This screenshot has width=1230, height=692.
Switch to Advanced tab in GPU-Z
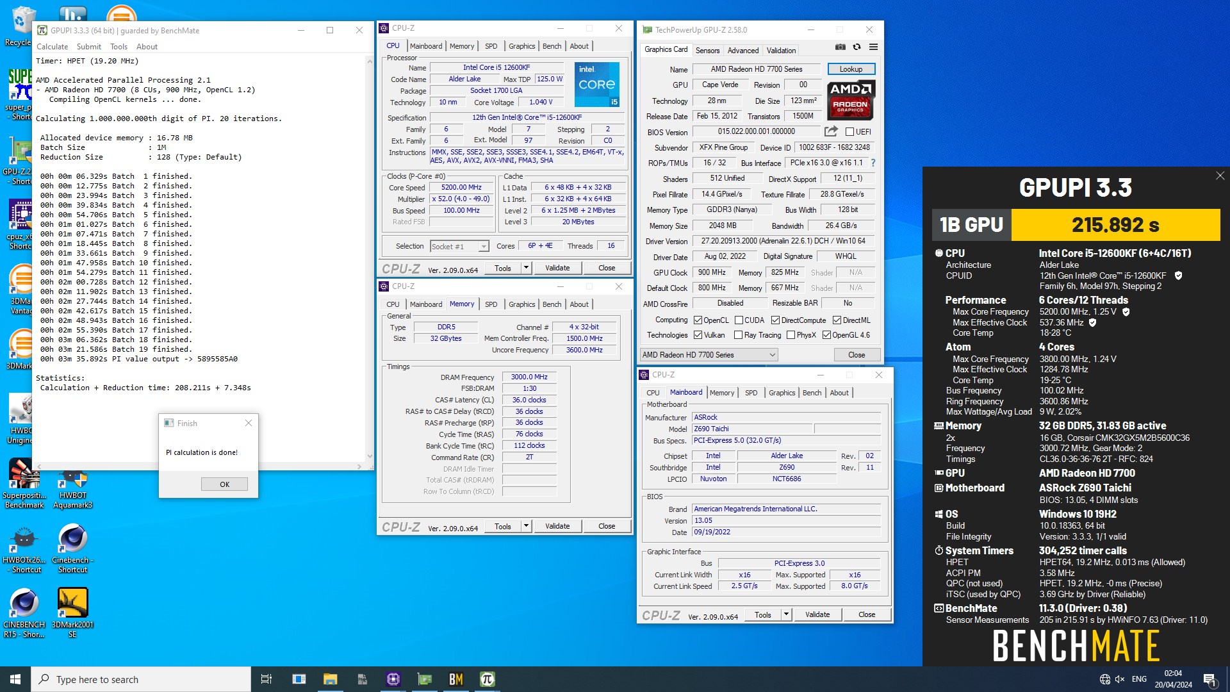[743, 51]
